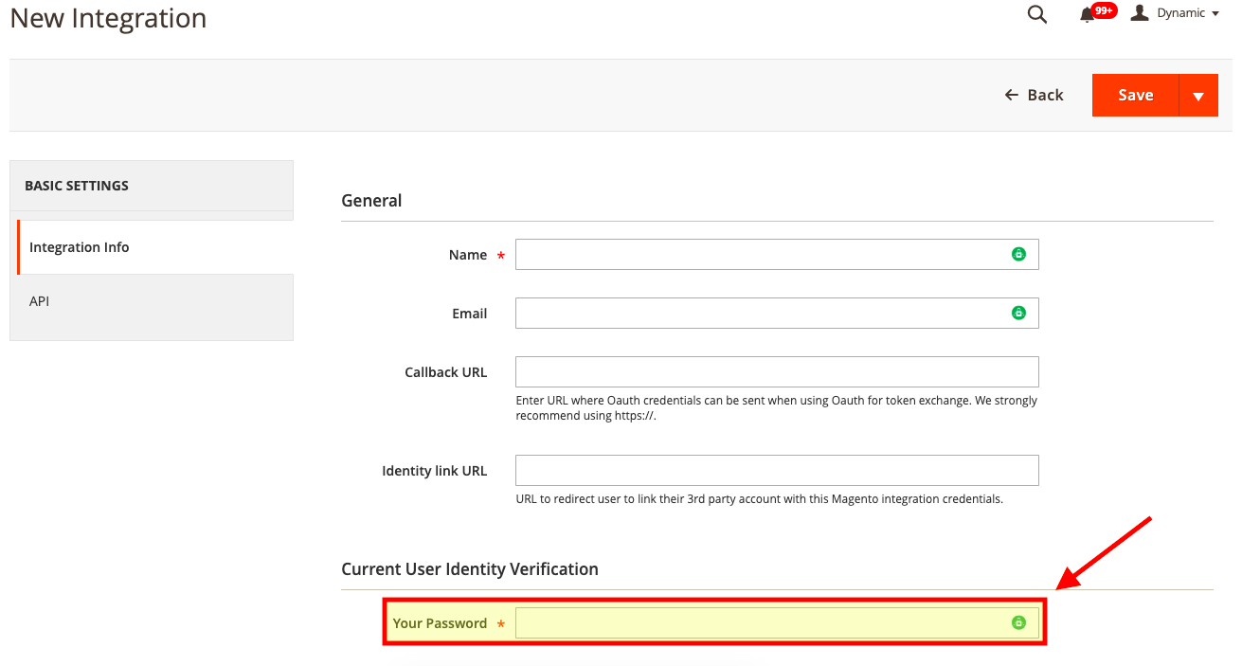Click the Your Password label

click(x=440, y=623)
